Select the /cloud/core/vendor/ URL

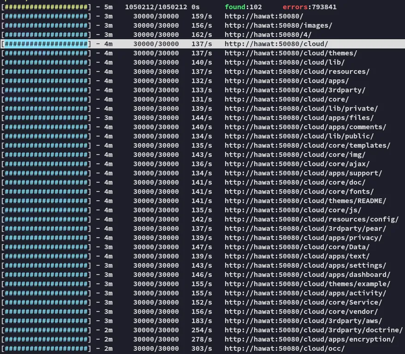click(x=301, y=312)
